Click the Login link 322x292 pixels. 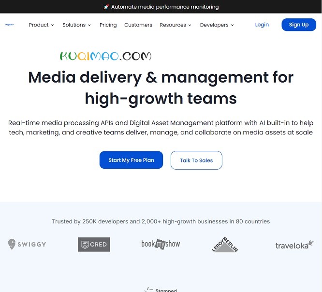(262, 25)
